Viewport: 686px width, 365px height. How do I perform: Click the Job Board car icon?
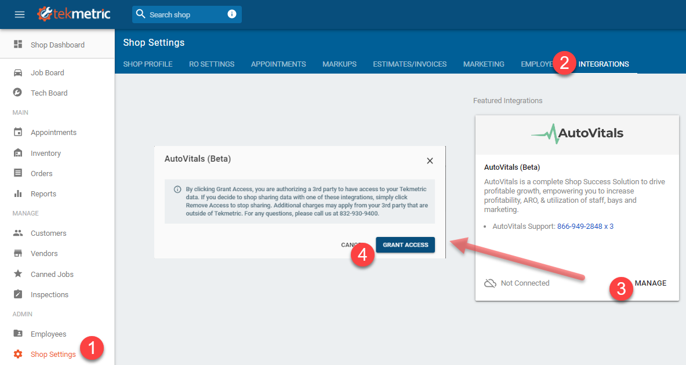[18, 72]
